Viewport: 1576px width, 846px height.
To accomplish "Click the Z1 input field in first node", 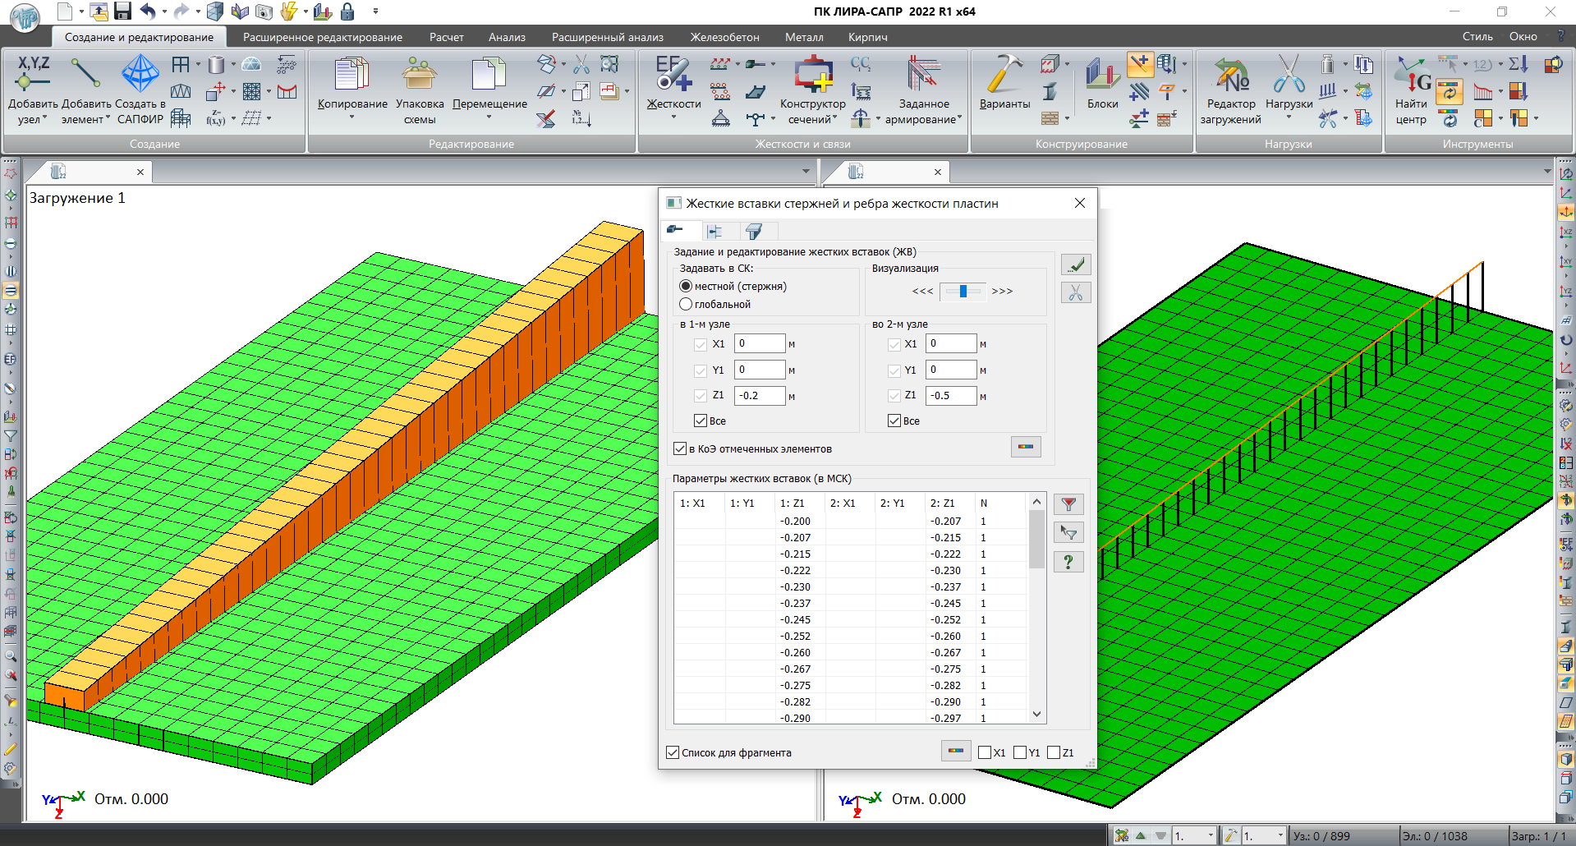I will click(x=760, y=396).
